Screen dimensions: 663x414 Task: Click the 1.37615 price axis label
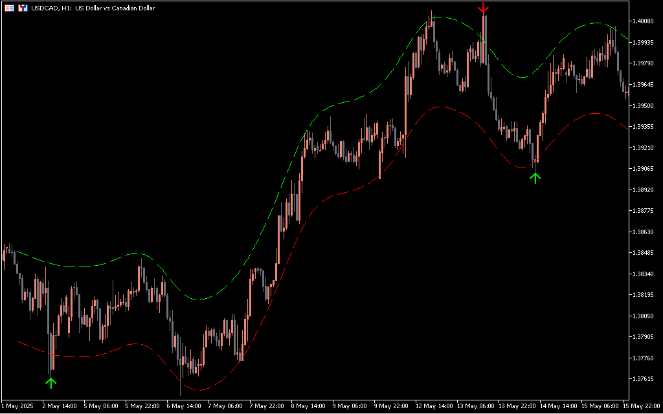click(645, 379)
